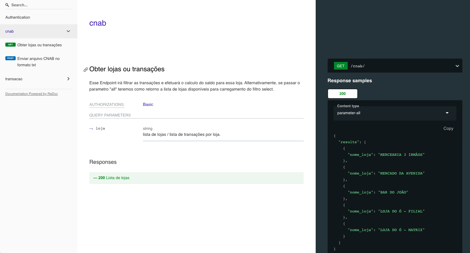Click the anchor icon next to the section heading
Image resolution: width=470 pixels, height=253 pixels.
86,69
